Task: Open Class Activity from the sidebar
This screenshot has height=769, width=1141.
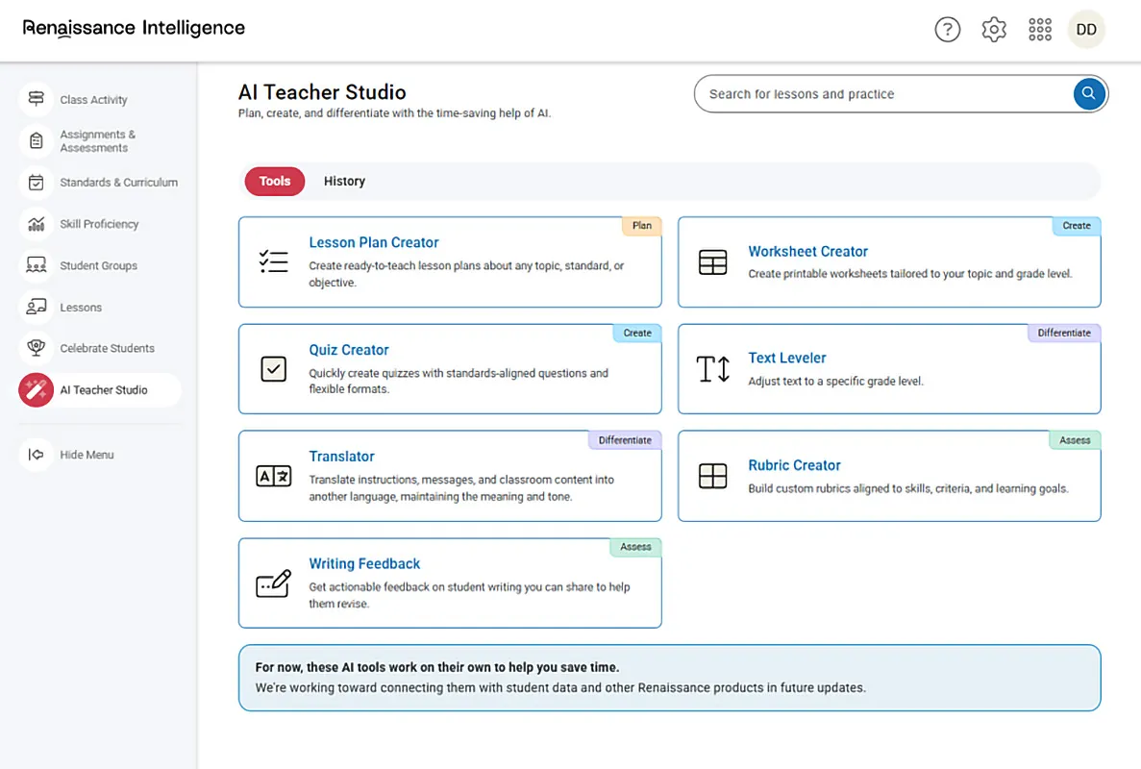Action: click(x=93, y=100)
